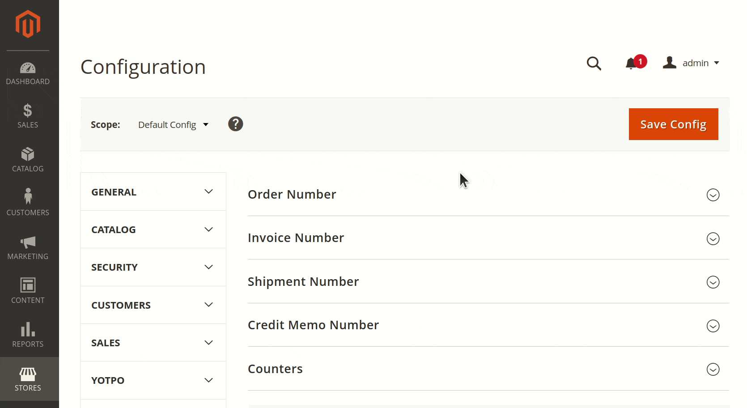Click the Magento logo
Viewport: 747px width, 408px height.
tap(28, 24)
